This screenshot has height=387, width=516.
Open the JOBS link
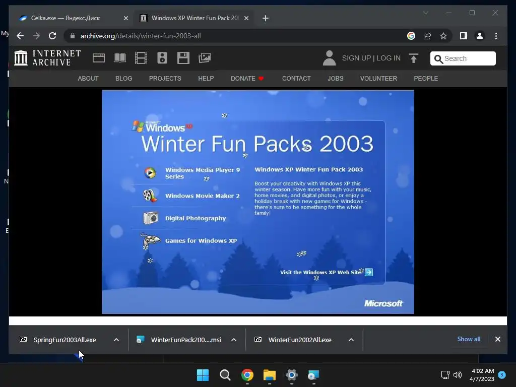tap(335, 78)
